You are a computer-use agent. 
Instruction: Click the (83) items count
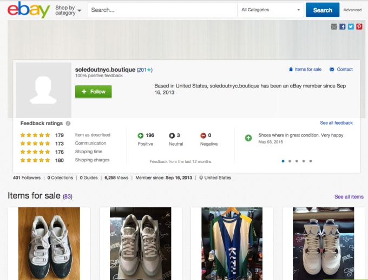coord(68,196)
